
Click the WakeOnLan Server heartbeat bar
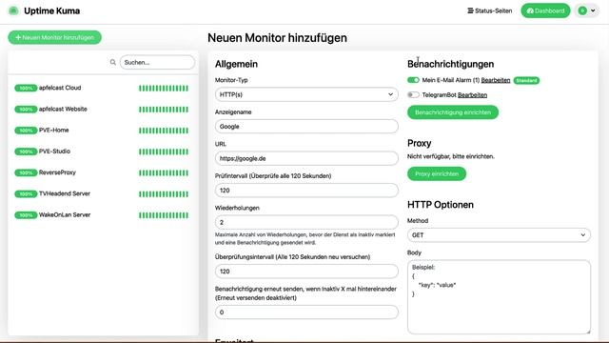pos(164,215)
